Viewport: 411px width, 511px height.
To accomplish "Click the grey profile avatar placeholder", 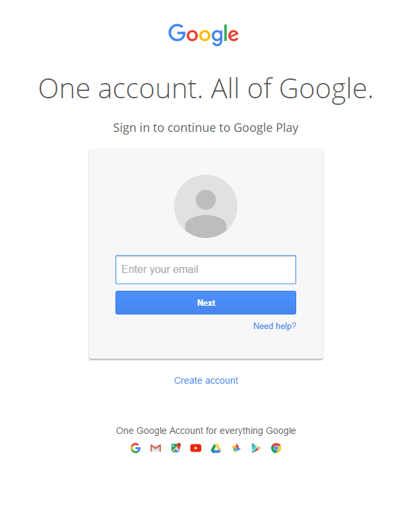I will [206, 206].
